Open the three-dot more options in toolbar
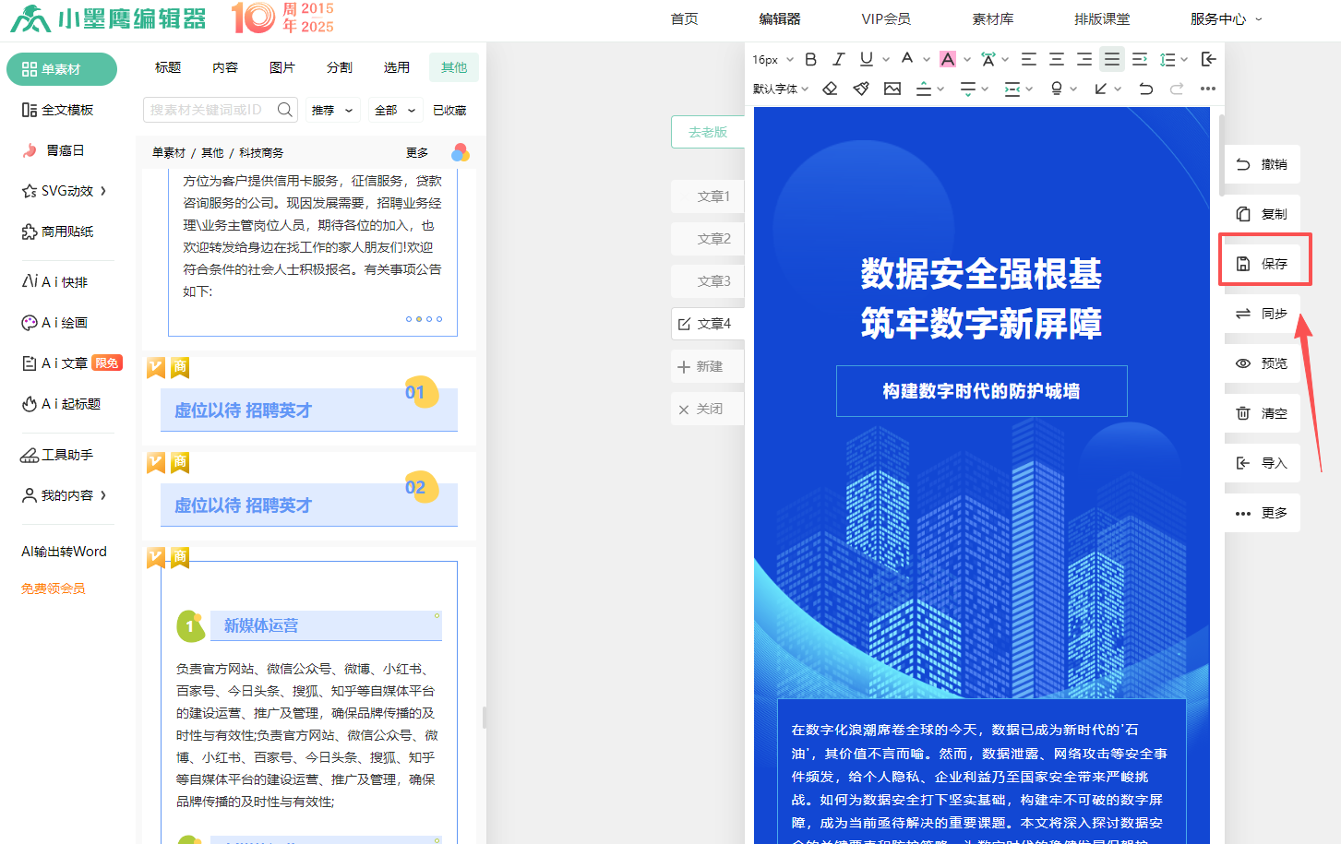Image resolution: width=1341 pixels, height=844 pixels. [1208, 89]
